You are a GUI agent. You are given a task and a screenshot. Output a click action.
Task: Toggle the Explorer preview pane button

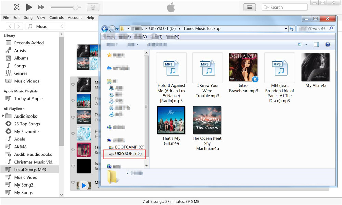coord(316,45)
